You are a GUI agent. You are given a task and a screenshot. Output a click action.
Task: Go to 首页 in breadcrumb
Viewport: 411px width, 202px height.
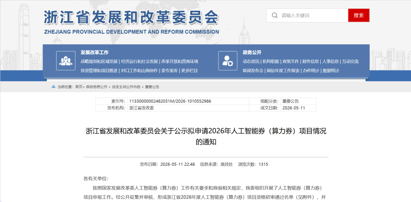point(79,87)
